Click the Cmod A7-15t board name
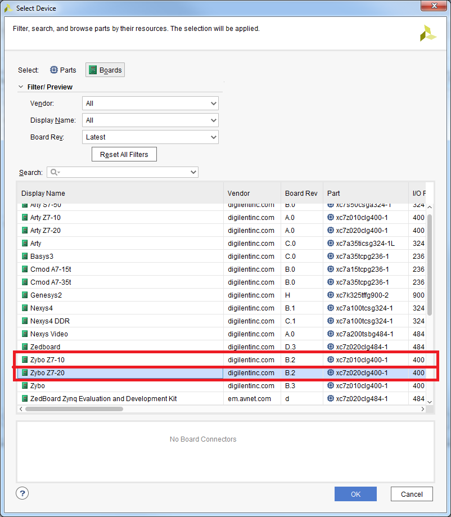The width and height of the screenshot is (451, 517). [x=51, y=269]
